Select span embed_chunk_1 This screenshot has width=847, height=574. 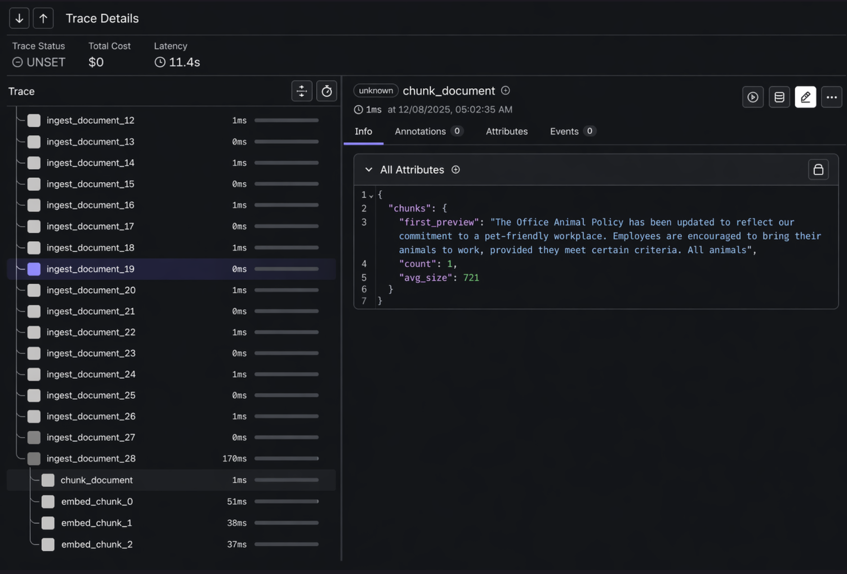point(171,523)
